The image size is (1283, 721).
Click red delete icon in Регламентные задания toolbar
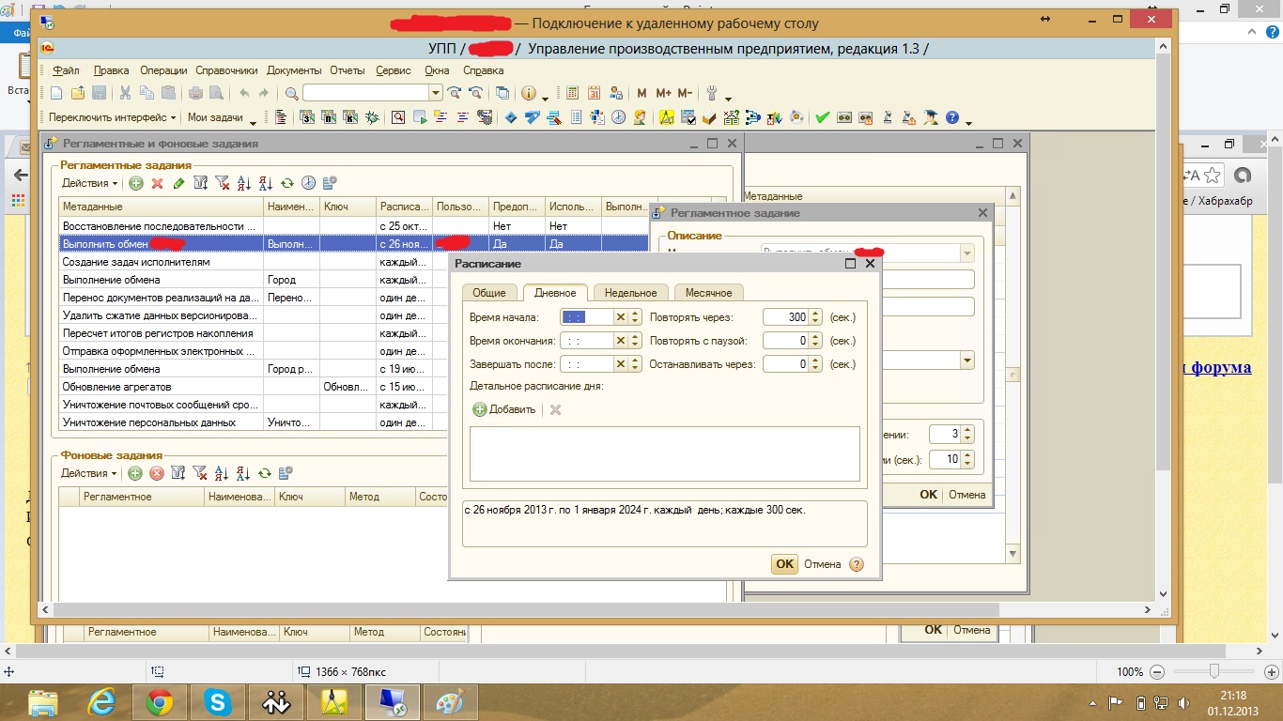158,184
